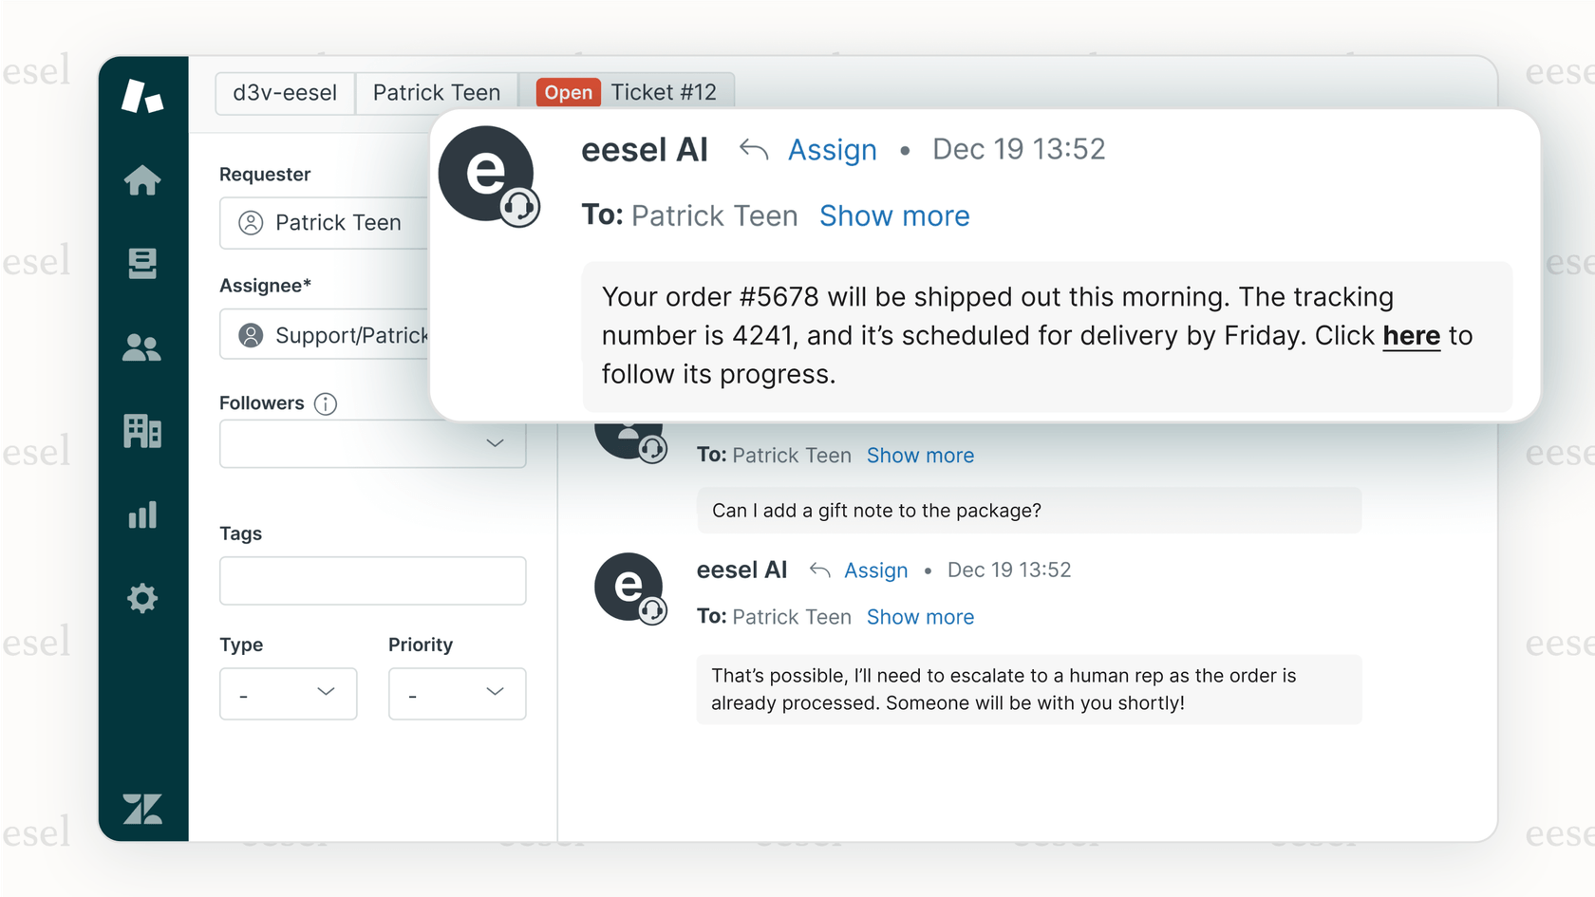
Task: Open the Organizations building icon
Action: click(x=142, y=431)
